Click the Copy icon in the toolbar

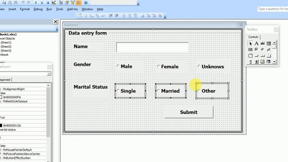4,3
